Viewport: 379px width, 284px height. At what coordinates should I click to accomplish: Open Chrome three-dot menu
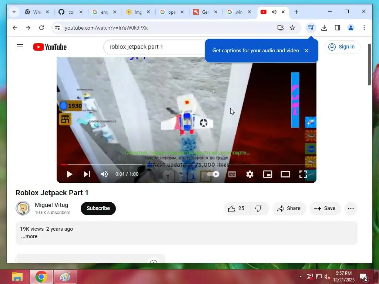point(364,28)
